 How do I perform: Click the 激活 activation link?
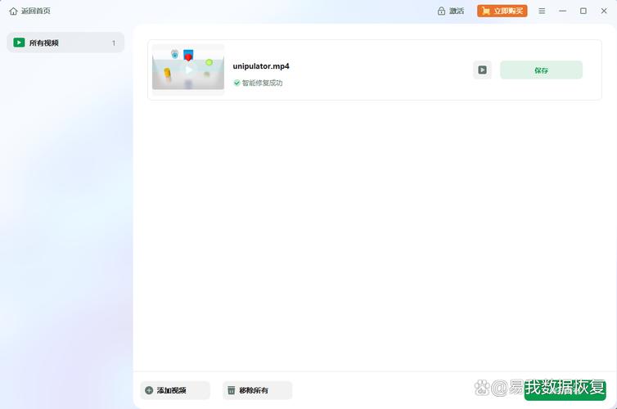coord(457,11)
